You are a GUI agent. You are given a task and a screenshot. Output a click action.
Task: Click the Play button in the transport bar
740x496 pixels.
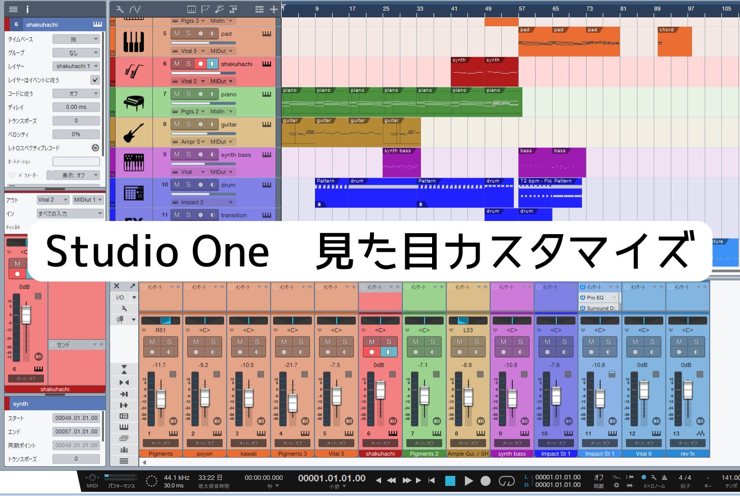click(x=468, y=481)
